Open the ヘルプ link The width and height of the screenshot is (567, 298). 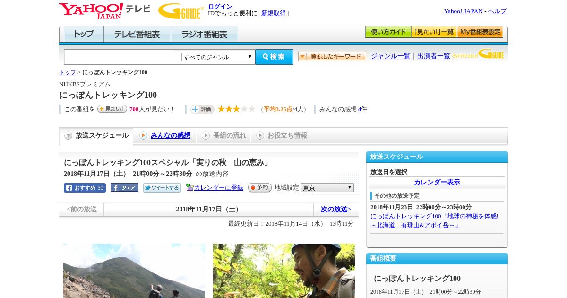pos(497,11)
